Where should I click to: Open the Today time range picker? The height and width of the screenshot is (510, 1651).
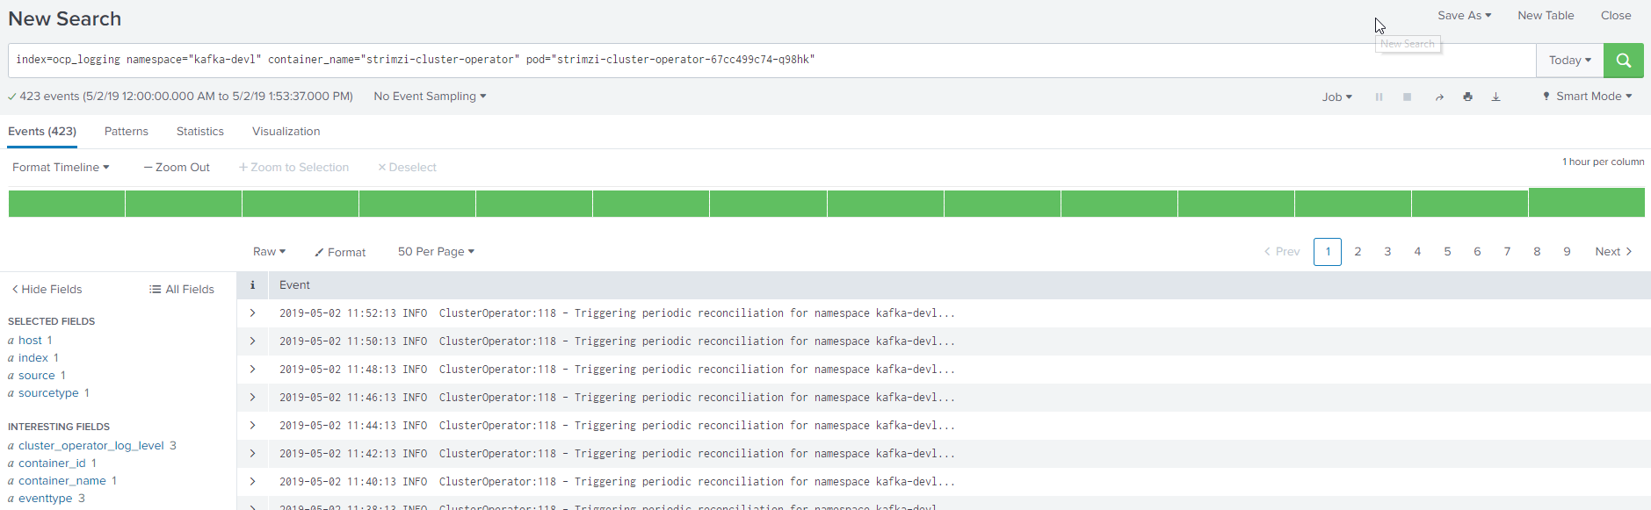coord(1569,61)
